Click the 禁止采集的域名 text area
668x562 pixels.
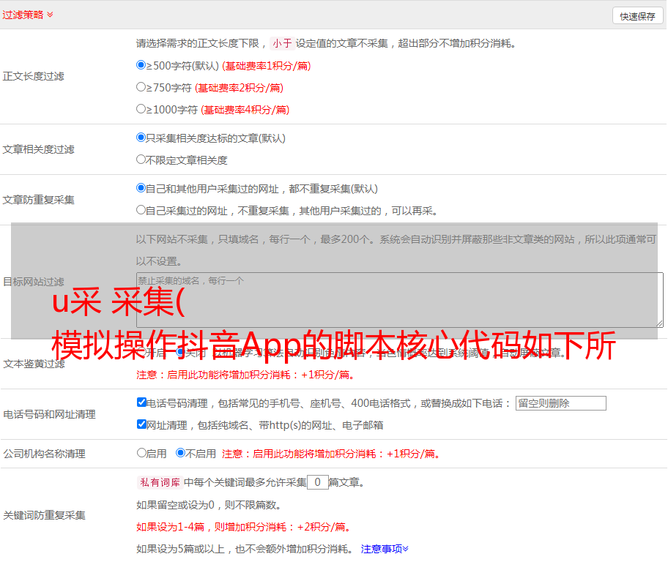click(x=399, y=300)
